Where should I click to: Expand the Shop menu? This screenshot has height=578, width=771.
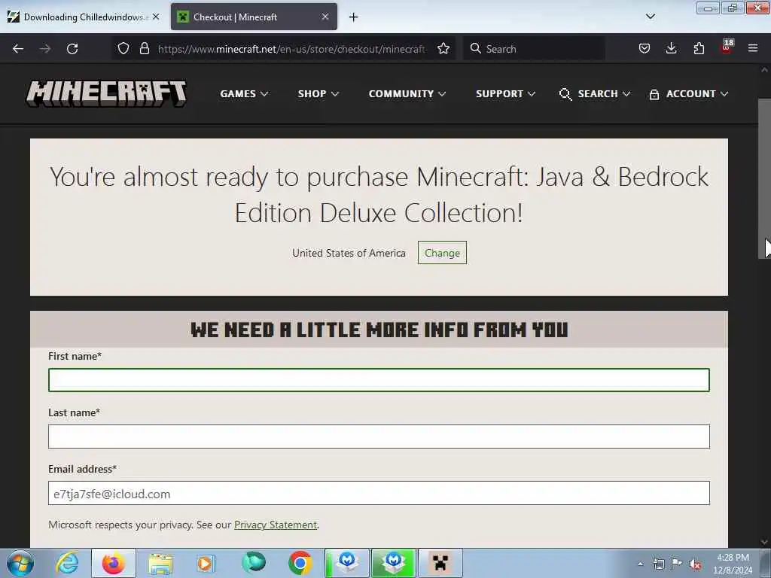(318, 93)
